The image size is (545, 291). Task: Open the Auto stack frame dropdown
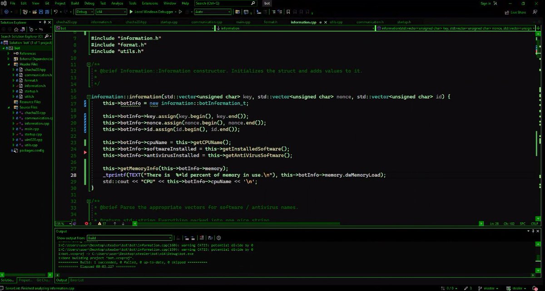pyautogui.click(x=213, y=11)
